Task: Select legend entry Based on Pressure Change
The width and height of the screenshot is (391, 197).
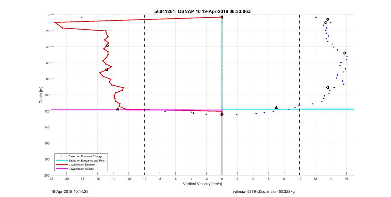Action: 85,156
